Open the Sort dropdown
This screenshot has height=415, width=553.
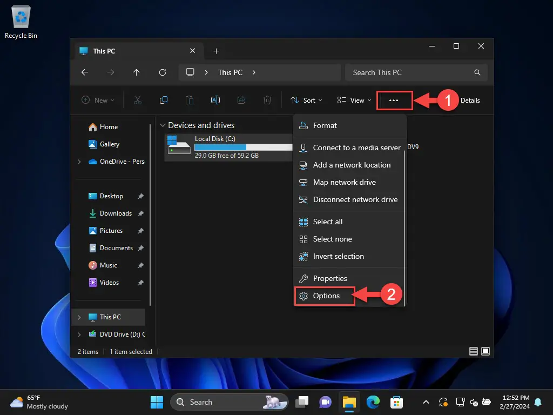click(x=306, y=100)
